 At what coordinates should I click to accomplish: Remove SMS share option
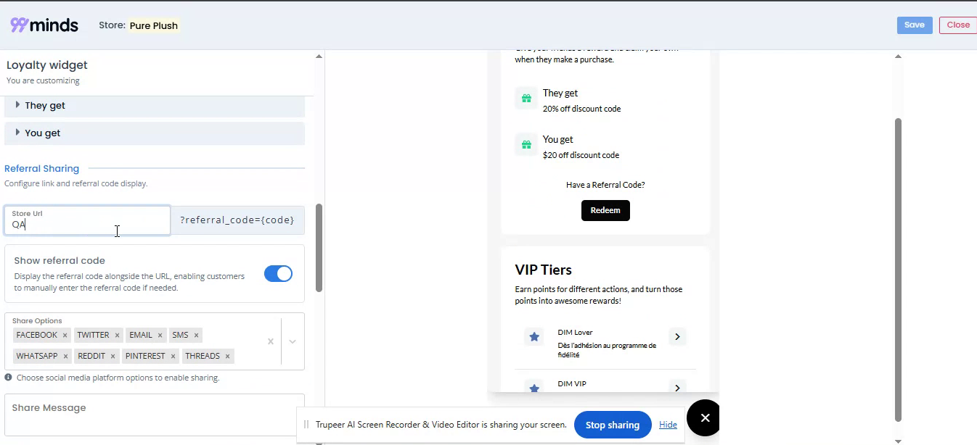[196, 336]
